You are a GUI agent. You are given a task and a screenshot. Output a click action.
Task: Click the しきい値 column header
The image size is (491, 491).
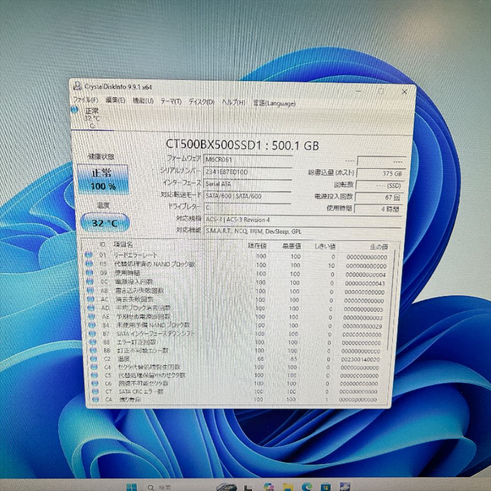point(326,246)
